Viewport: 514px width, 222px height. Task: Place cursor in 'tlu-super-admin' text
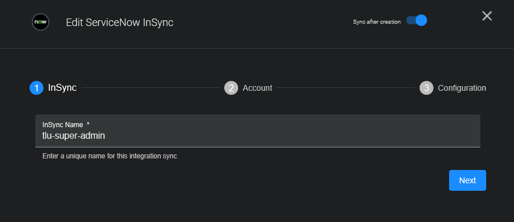(74, 136)
